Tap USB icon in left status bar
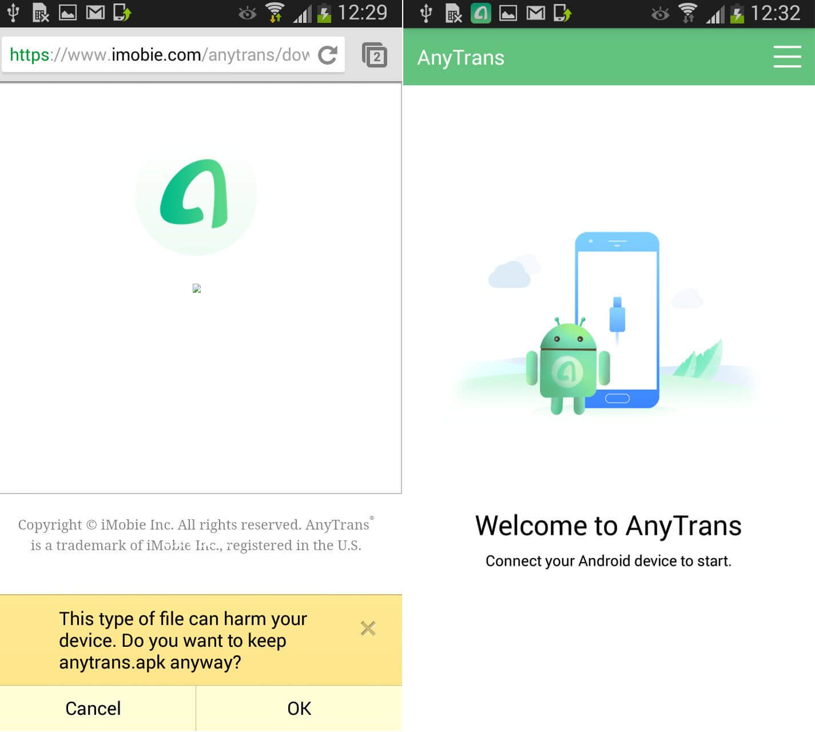The image size is (815, 732). click(x=13, y=13)
